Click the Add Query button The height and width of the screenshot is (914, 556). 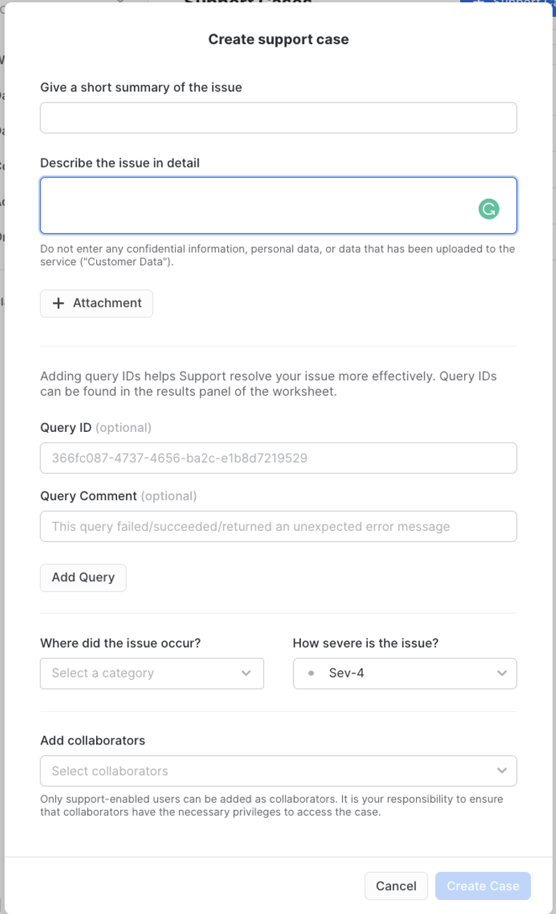tap(83, 577)
